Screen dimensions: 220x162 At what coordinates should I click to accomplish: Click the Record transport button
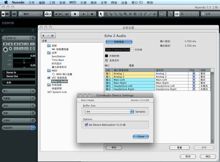pos(92,14)
